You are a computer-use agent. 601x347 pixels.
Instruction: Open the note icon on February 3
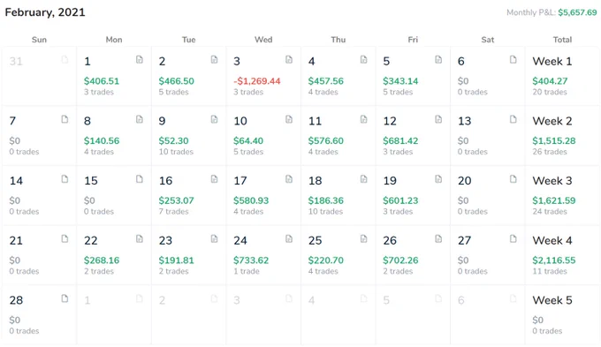pos(289,60)
